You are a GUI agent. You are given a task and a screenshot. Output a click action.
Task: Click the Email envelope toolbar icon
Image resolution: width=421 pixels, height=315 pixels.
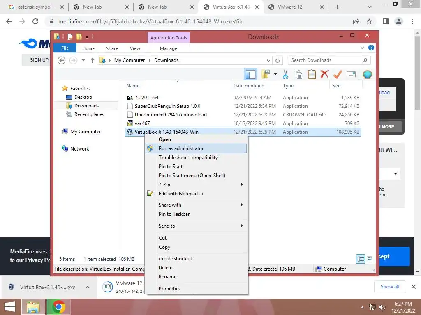click(x=351, y=74)
